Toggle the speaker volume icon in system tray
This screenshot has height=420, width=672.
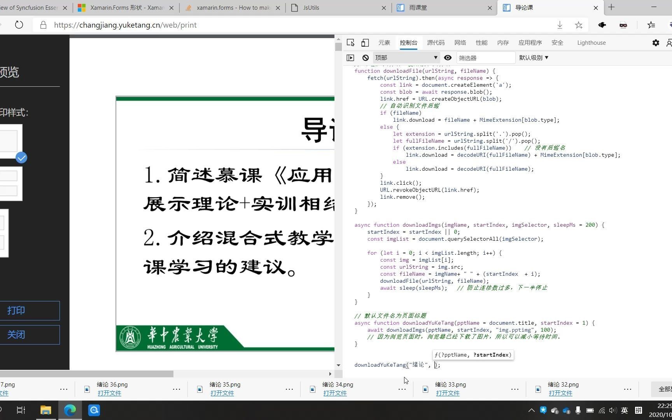click(613, 410)
